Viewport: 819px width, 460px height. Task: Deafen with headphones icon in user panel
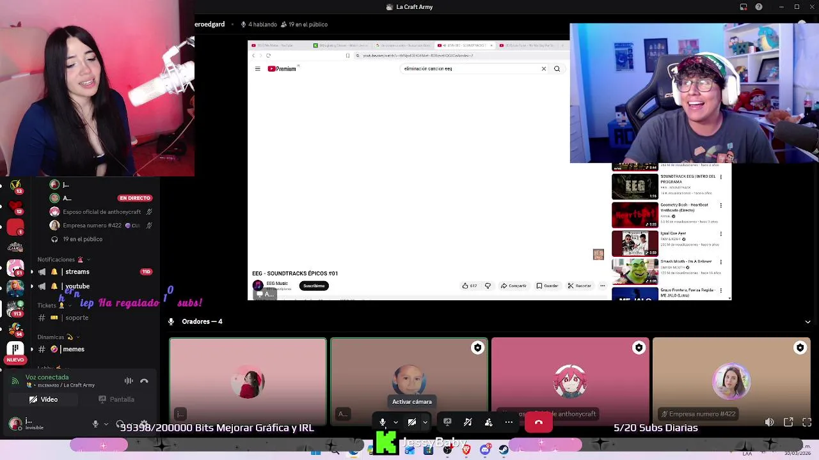point(120,424)
